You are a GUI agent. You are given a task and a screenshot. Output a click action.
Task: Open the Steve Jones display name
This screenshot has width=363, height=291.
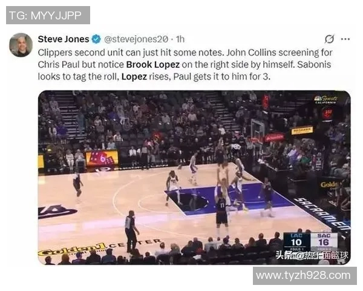[x=64, y=39]
